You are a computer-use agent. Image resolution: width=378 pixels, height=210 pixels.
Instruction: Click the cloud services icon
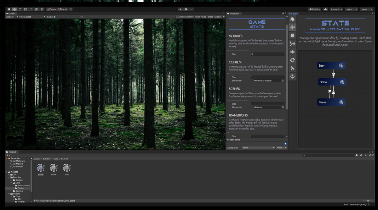tap(325, 9)
